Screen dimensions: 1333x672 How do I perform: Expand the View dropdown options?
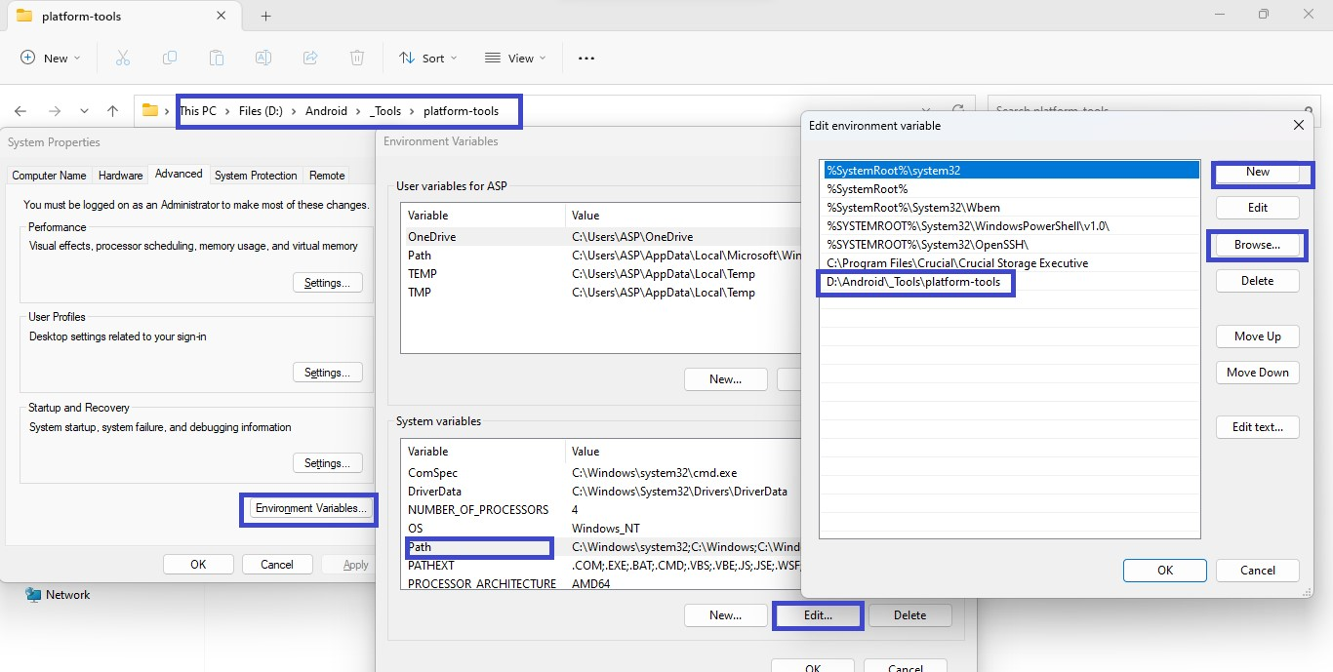coord(515,59)
